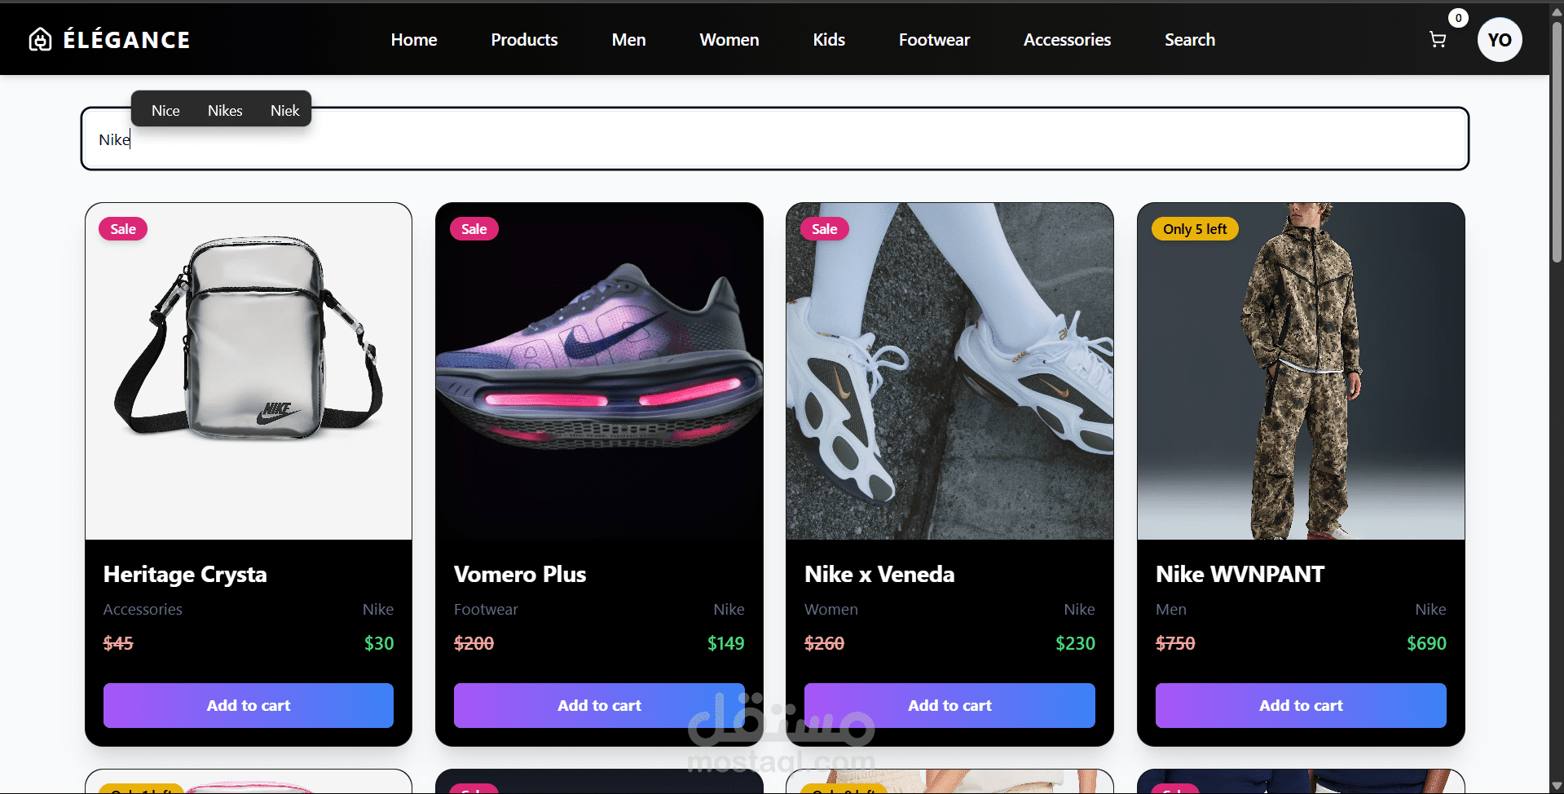Go to the Home menu item
Screen dimensions: 1564x794
point(414,40)
